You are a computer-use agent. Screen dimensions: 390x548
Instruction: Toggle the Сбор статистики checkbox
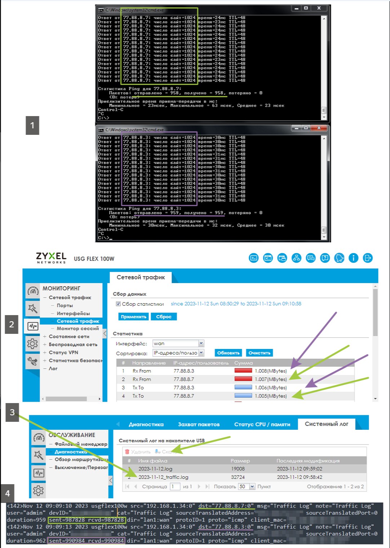(x=118, y=304)
